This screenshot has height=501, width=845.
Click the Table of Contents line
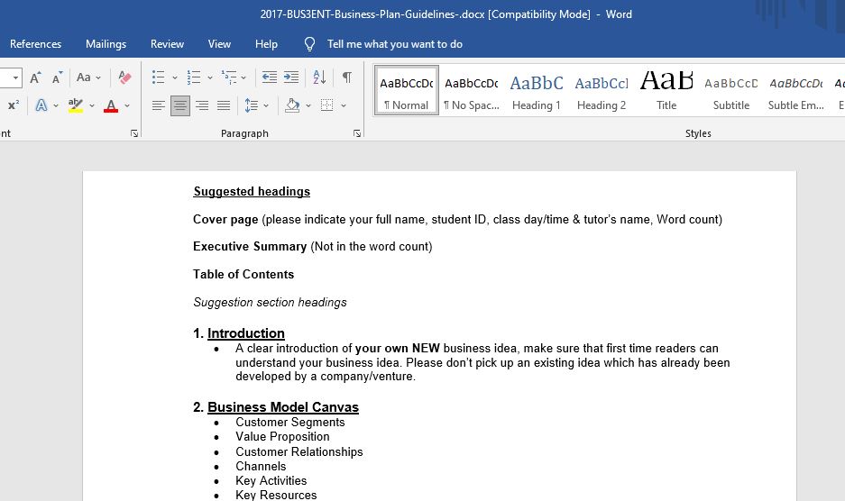point(243,274)
